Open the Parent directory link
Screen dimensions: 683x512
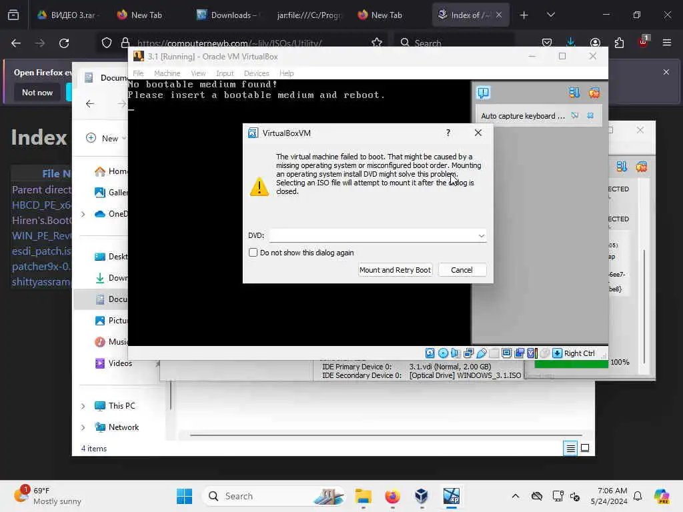(x=41, y=189)
